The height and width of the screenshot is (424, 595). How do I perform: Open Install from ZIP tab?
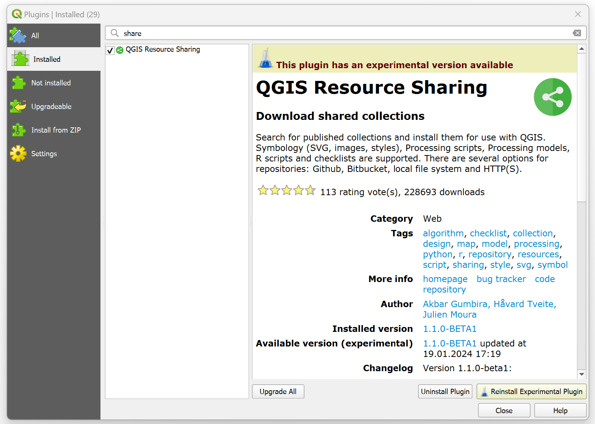pyautogui.click(x=54, y=130)
